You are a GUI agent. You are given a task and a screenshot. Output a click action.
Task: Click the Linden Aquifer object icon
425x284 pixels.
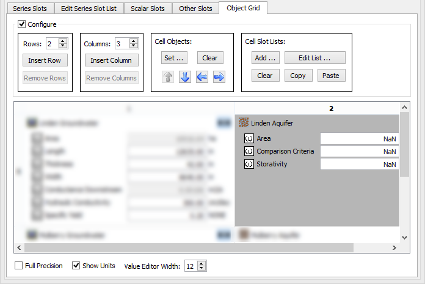(x=244, y=123)
